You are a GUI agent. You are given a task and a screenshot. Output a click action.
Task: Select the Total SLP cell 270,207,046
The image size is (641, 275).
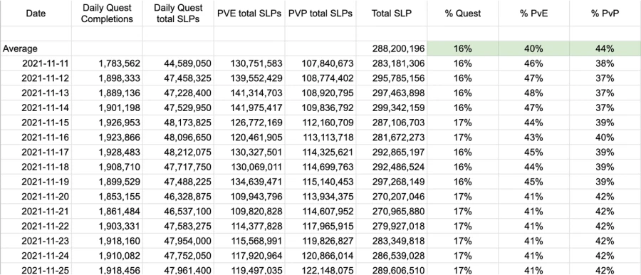(392, 197)
